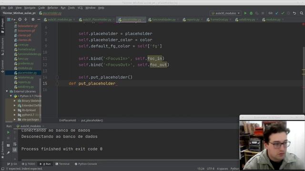Viewport: 305px width, 171px height.
Task: Open the File menu
Action: coord(3,8)
